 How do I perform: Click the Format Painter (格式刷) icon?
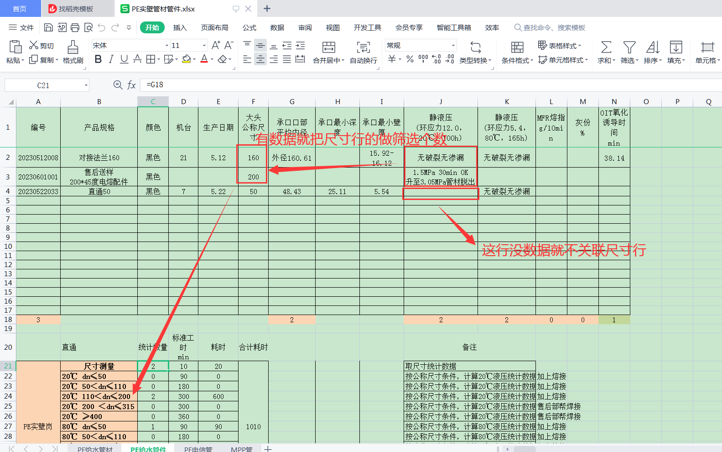(x=73, y=47)
